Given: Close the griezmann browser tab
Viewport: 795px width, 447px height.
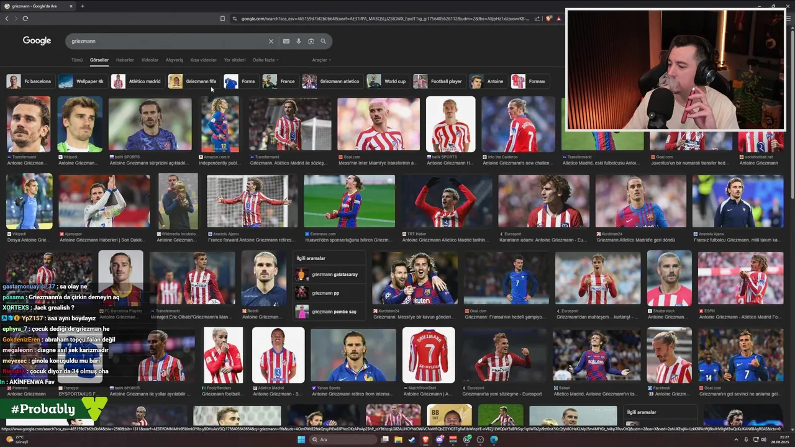Looking at the screenshot, I should coord(71,6).
